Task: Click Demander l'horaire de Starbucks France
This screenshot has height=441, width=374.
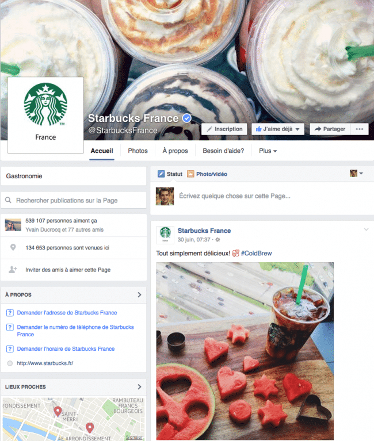Action: (66, 349)
